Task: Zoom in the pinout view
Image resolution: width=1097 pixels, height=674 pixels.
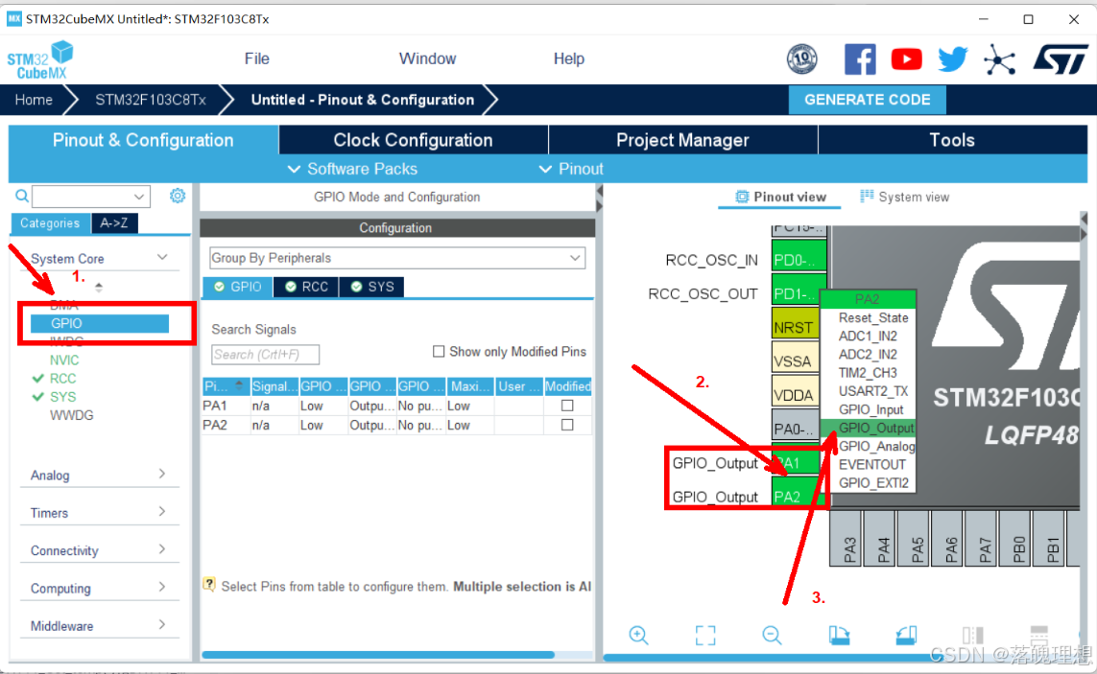Action: click(638, 635)
